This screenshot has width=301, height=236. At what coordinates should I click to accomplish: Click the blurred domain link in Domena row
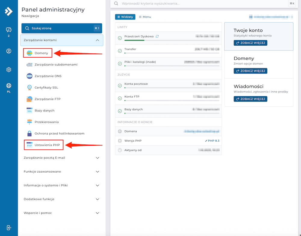pos(201,131)
